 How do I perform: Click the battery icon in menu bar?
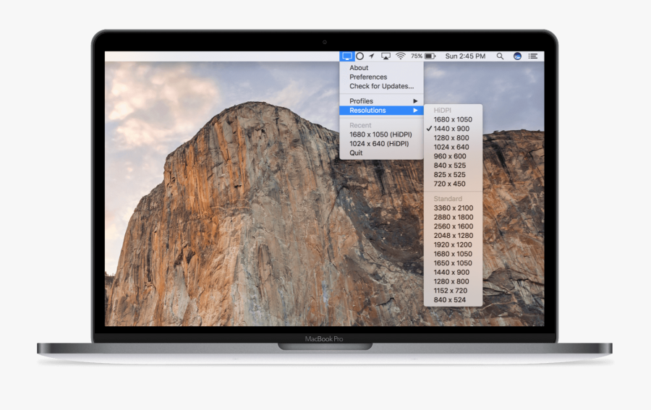pyautogui.click(x=430, y=56)
